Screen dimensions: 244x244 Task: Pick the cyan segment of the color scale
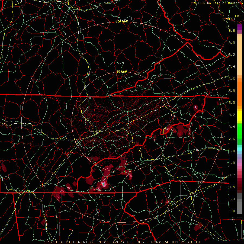(239, 149)
